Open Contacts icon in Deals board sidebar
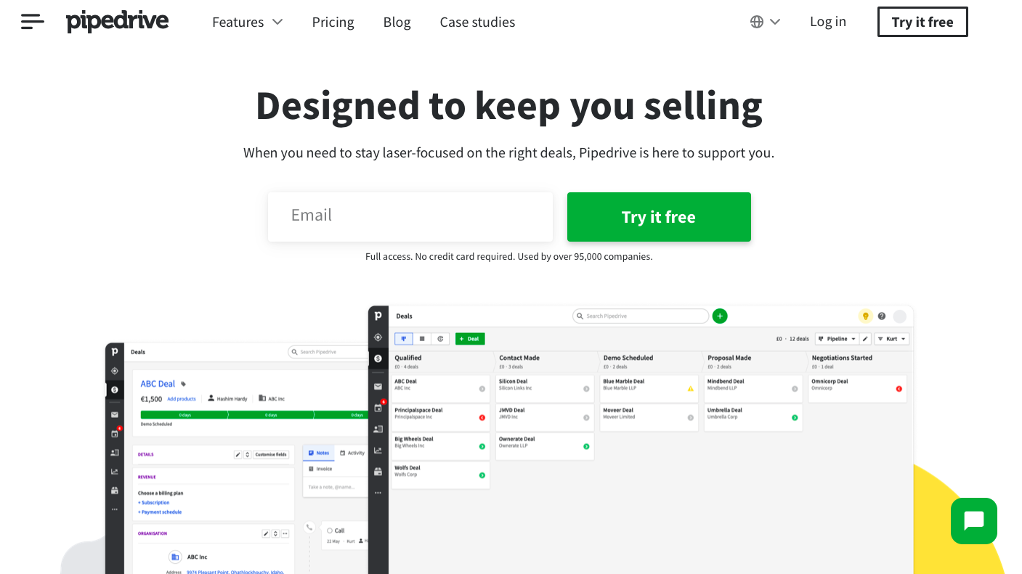This screenshot has height=574, width=1022. (x=378, y=429)
